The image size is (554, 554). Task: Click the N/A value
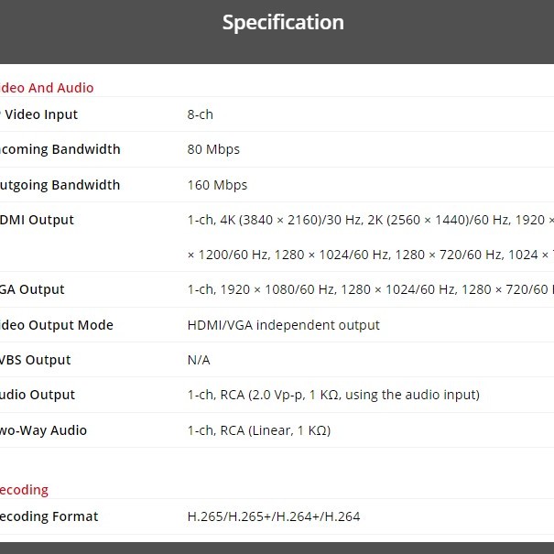pos(199,360)
